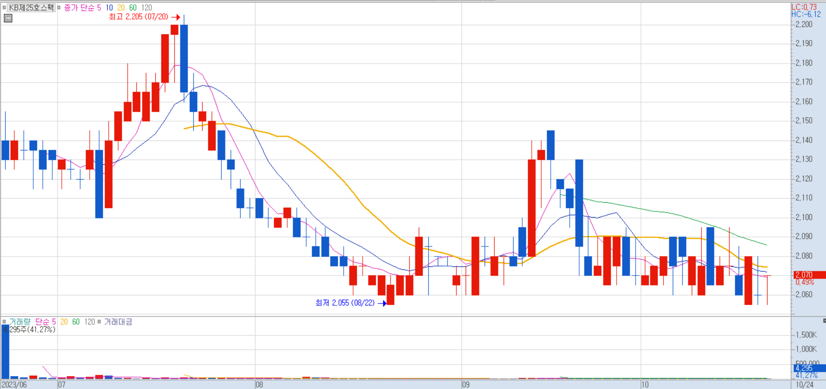826x389 pixels.
Task: Click the blue 4,295 volume tag
Action: coord(809,368)
